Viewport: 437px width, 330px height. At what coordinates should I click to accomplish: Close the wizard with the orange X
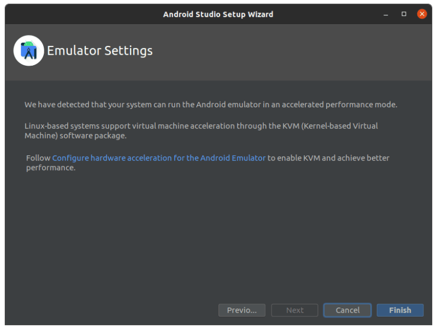coord(422,14)
